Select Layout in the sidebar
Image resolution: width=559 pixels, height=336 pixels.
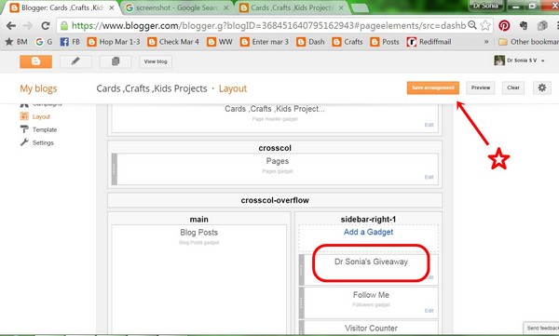click(x=41, y=116)
